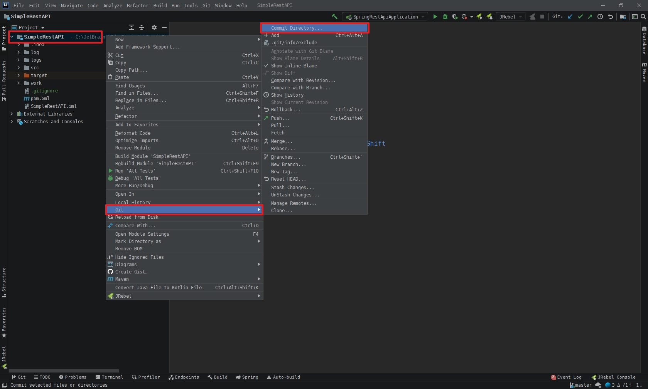Push with the green Git arrow
The height and width of the screenshot is (389, 648).
click(590, 17)
